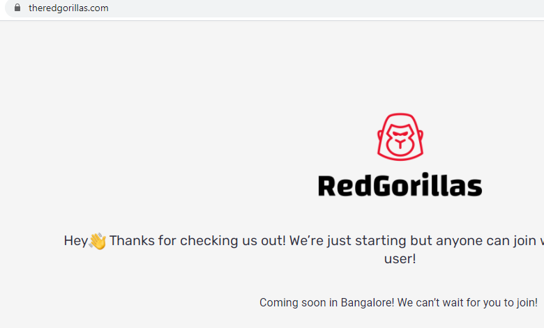
Task: Select the theredgorillas.com address bar text
Action: 68,8
